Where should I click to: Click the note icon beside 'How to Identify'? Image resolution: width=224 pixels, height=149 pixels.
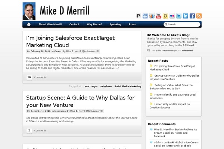click(151, 94)
